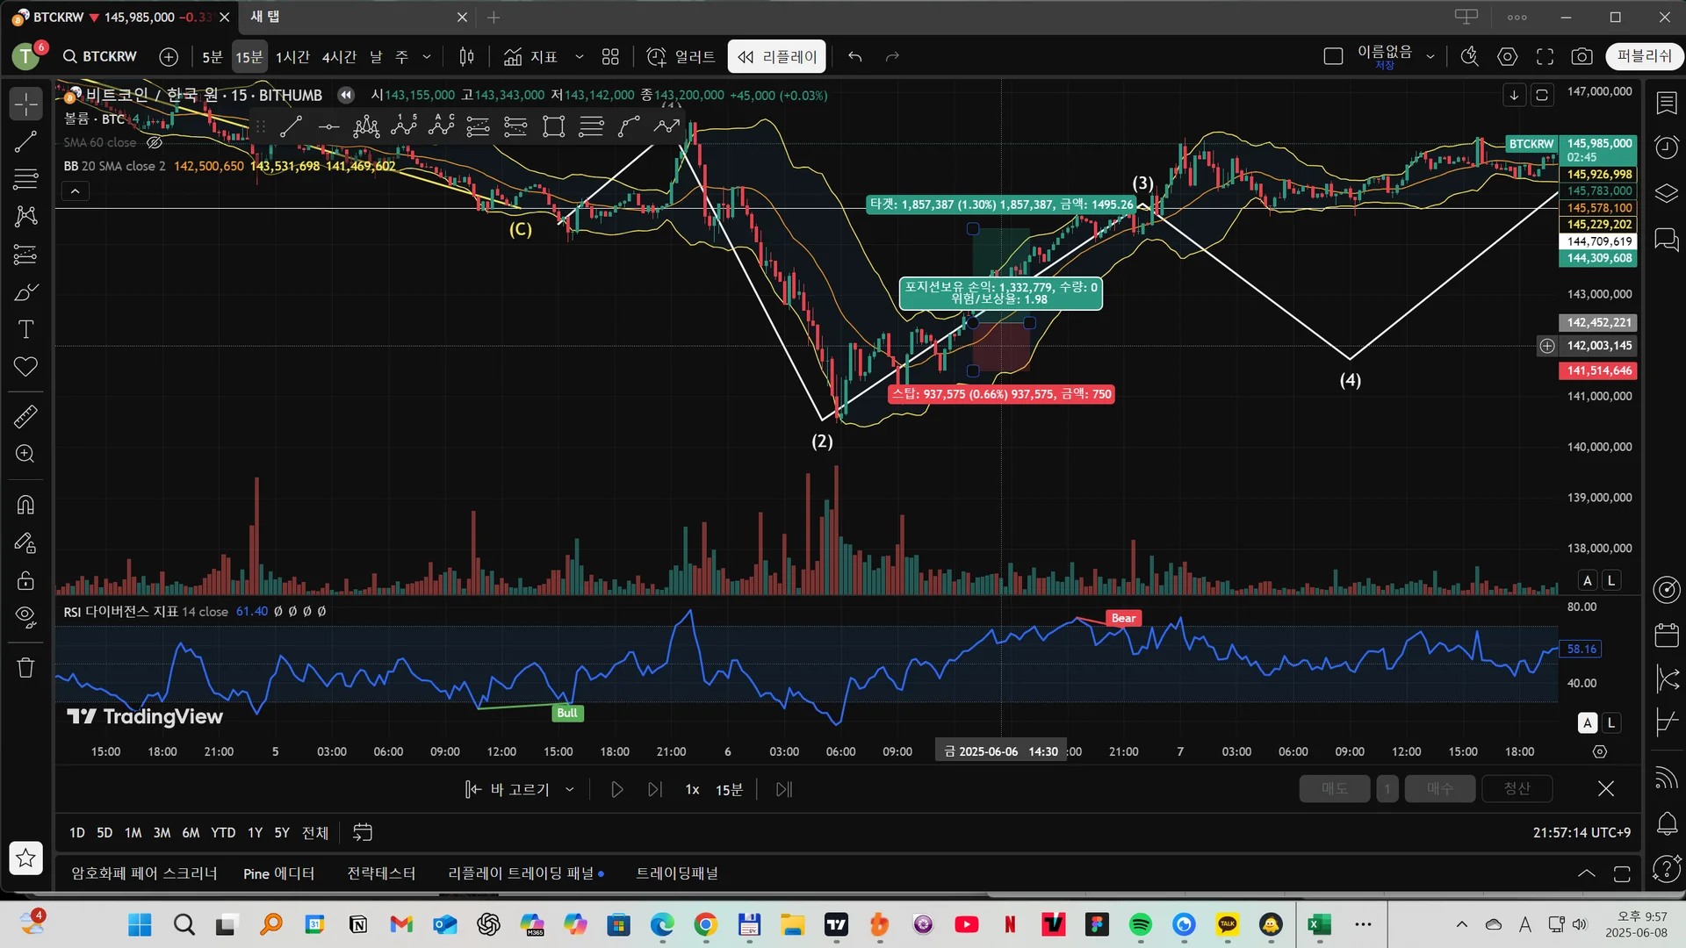Switch to the Strategy Tester tab
The width and height of the screenshot is (1686, 948).
[381, 873]
